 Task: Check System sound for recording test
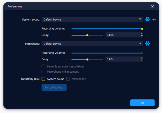pyautogui.click(x=43, y=79)
